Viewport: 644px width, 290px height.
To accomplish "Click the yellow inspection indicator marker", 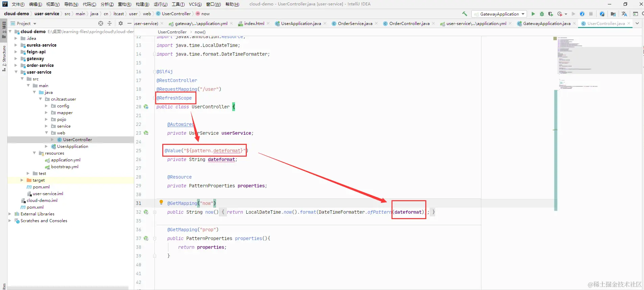I will (555, 38).
